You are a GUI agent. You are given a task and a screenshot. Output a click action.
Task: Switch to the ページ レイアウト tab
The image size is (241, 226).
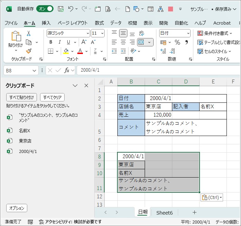tap(73, 23)
